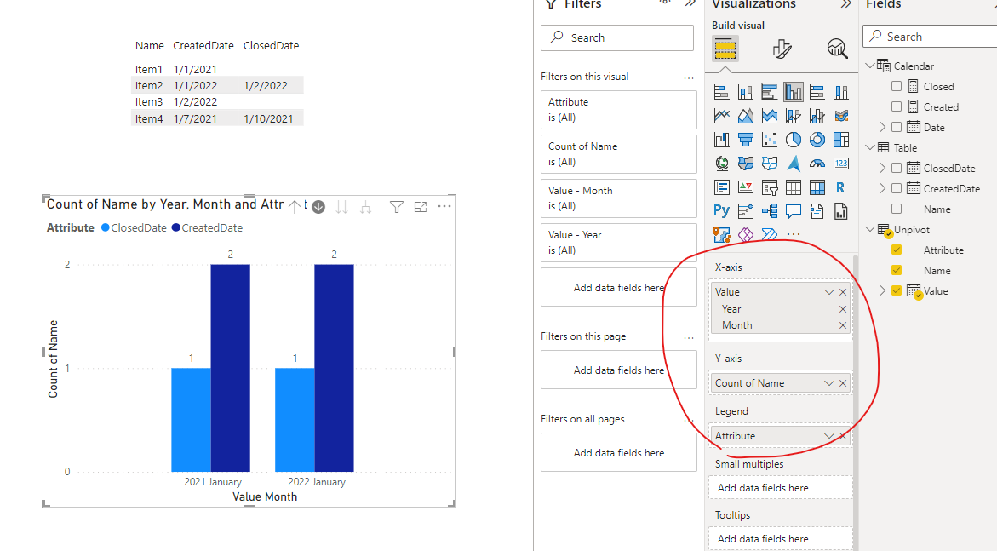
Task: Choose the Donut chart visual
Action: pyautogui.click(x=817, y=140)
